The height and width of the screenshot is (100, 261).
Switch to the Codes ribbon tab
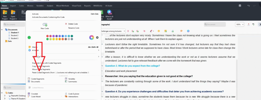[x=21, y=6]
